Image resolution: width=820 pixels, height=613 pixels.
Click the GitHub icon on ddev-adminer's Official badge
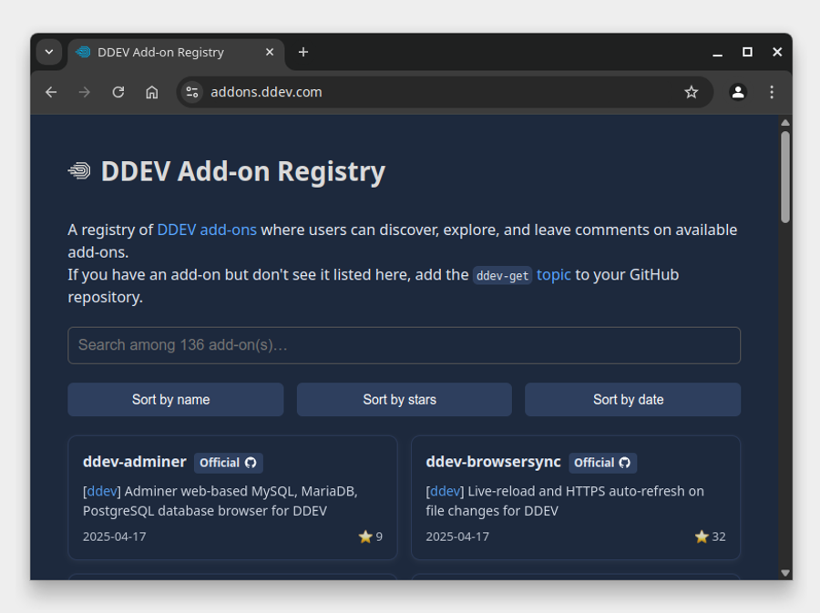pyautogui.click(x=252, y=463)
